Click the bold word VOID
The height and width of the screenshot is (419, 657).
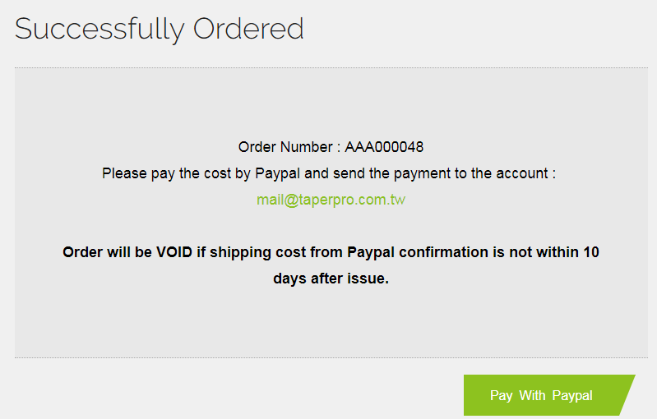[x=174, y=252]
